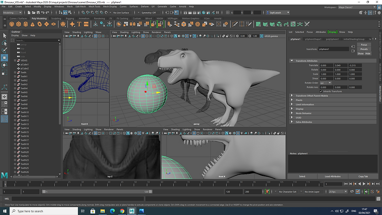Activate the Rotate tool in toolbox
382x215 pixels.
(4, 65)
